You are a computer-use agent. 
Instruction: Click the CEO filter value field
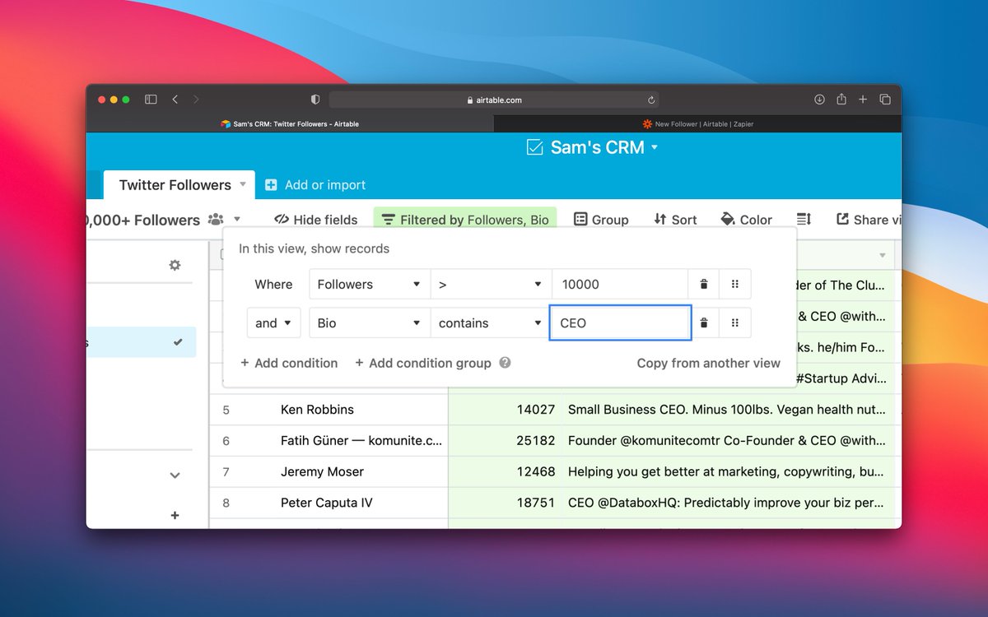(x=620, y=323)
